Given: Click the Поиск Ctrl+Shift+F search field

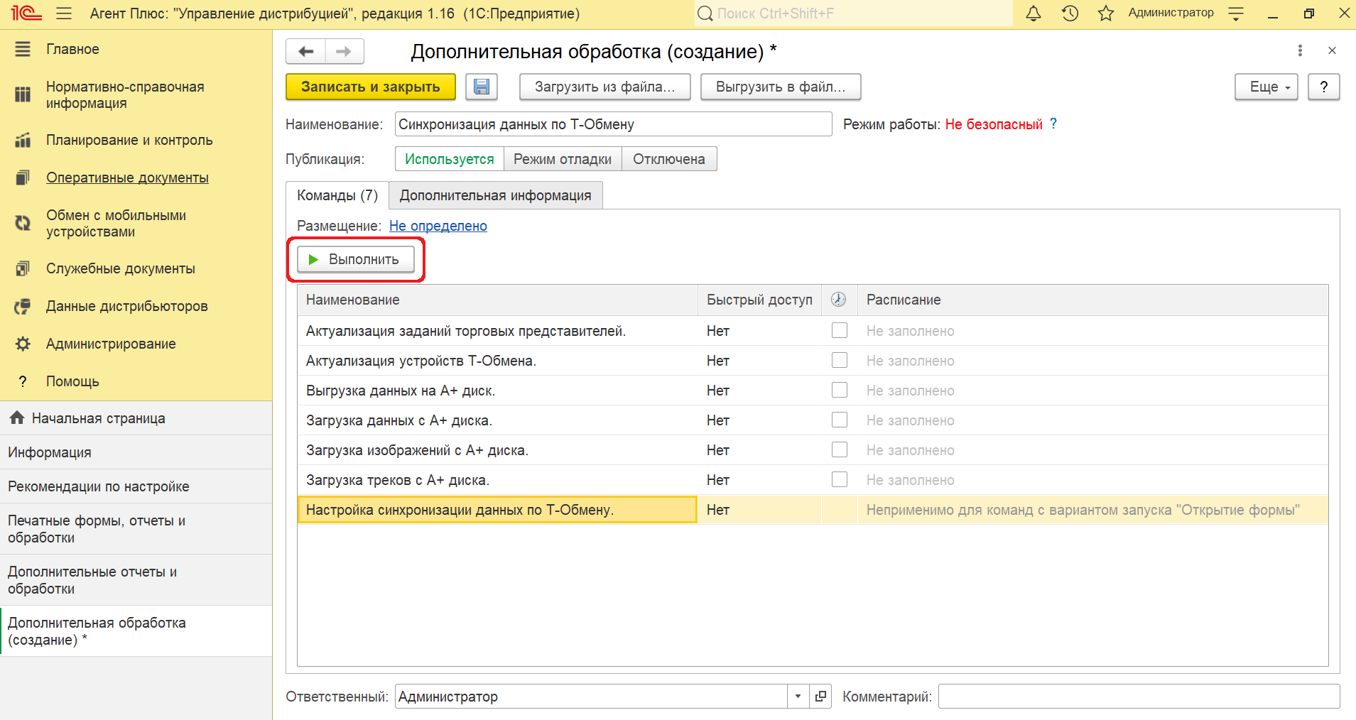Looking at the screenshot, I should click(x=853, y=13).
